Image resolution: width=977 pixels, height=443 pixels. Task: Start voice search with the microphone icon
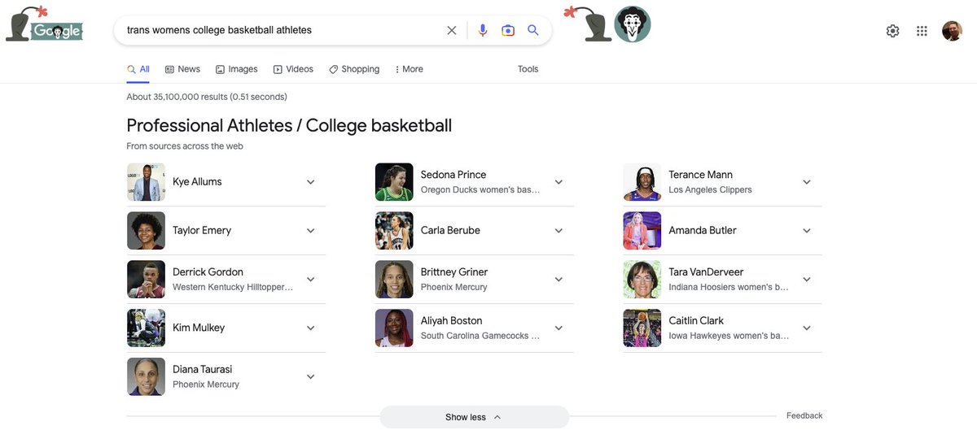[x=483, y=30]
